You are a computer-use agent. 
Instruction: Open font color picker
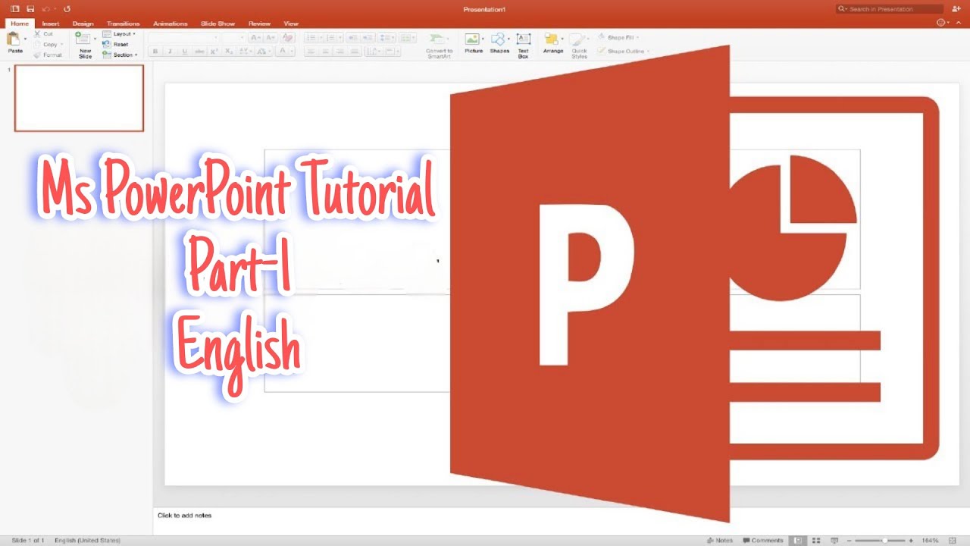tap(285, 52)
